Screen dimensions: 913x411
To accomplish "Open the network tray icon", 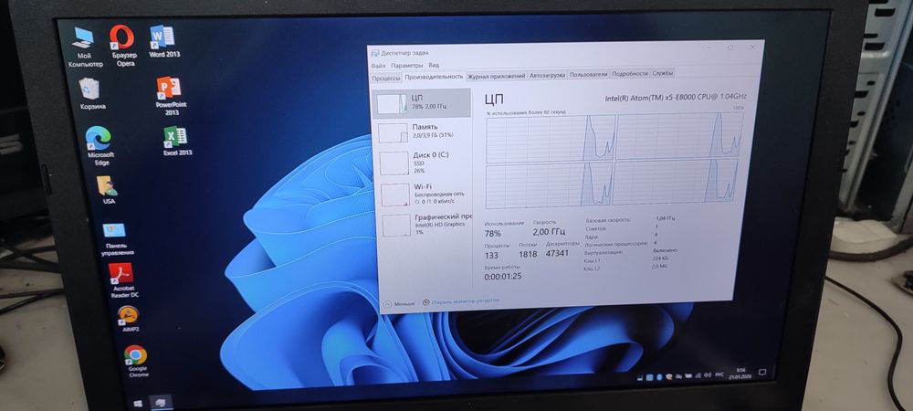I will [x=698, y=374].
